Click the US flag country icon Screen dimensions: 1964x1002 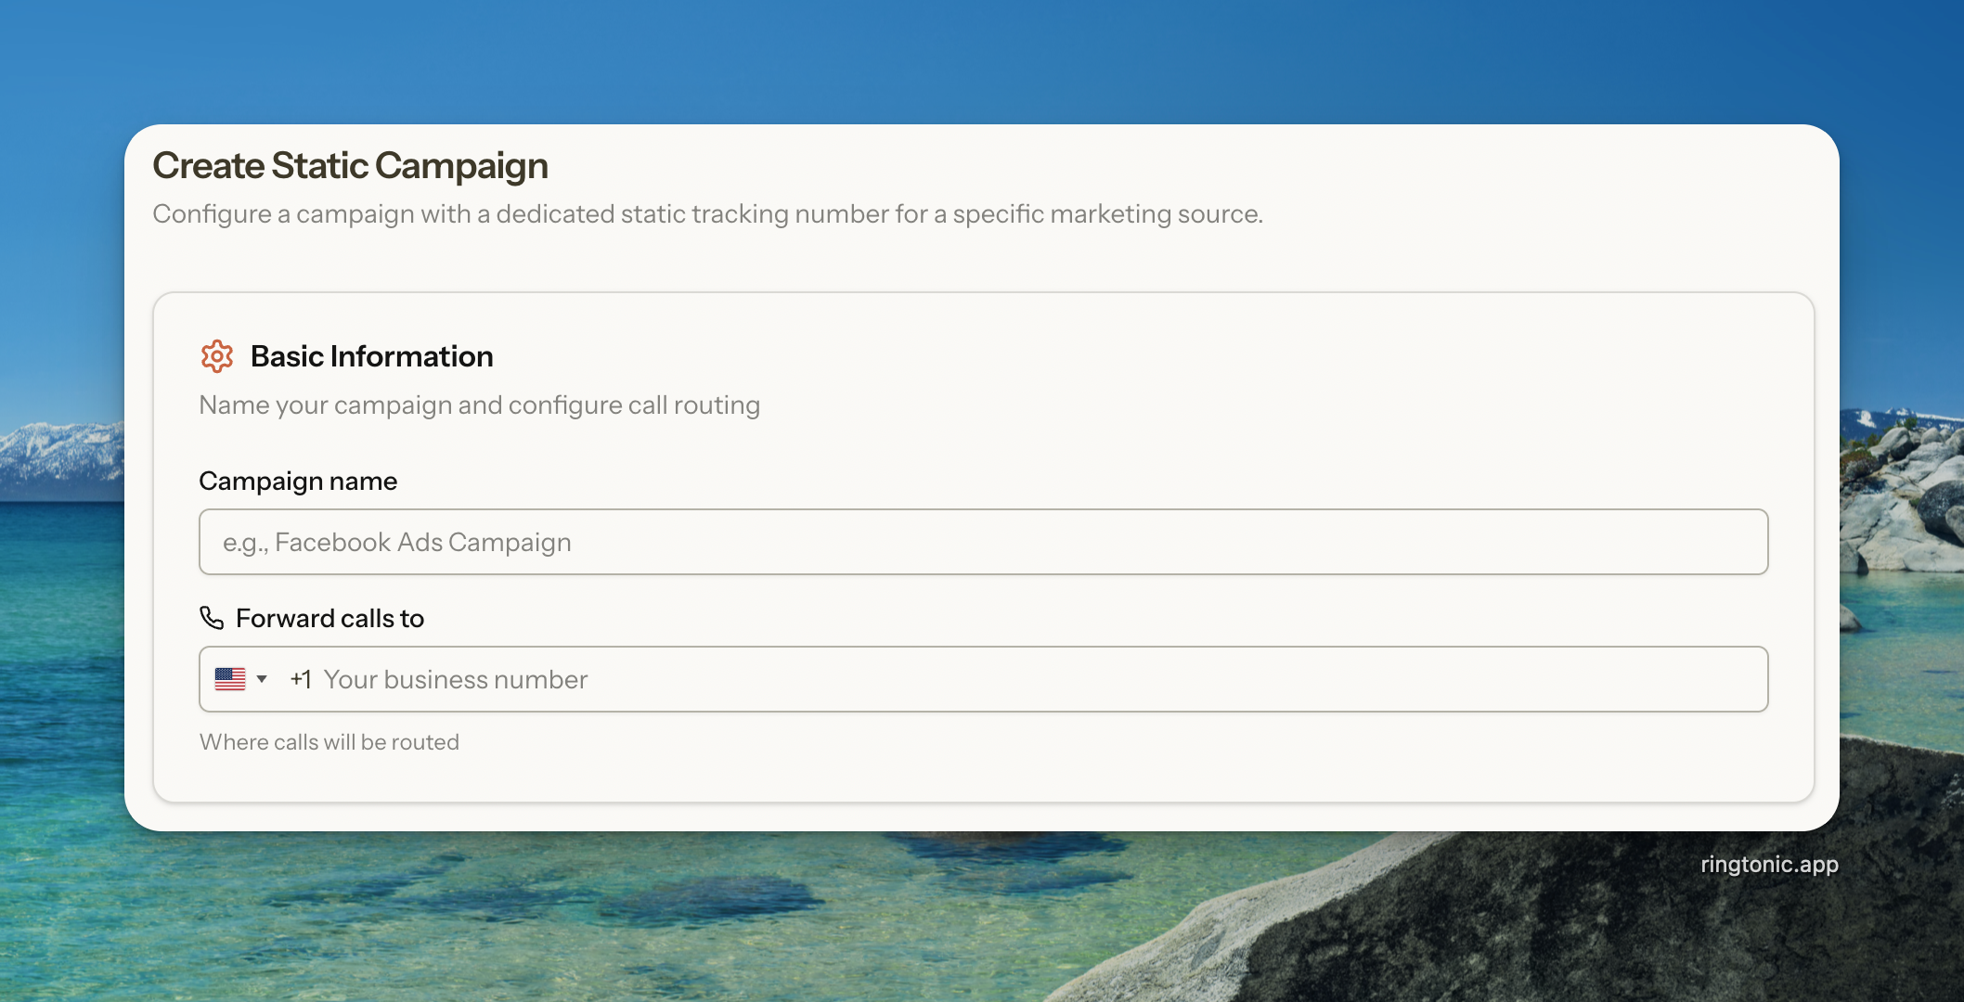coord(229,679)
